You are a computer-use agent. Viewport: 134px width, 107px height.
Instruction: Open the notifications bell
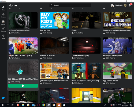point(130,5)
